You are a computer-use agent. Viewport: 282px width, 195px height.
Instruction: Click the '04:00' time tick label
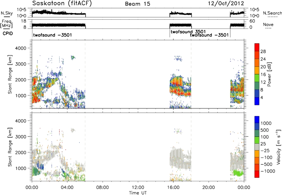coord(67,188)
